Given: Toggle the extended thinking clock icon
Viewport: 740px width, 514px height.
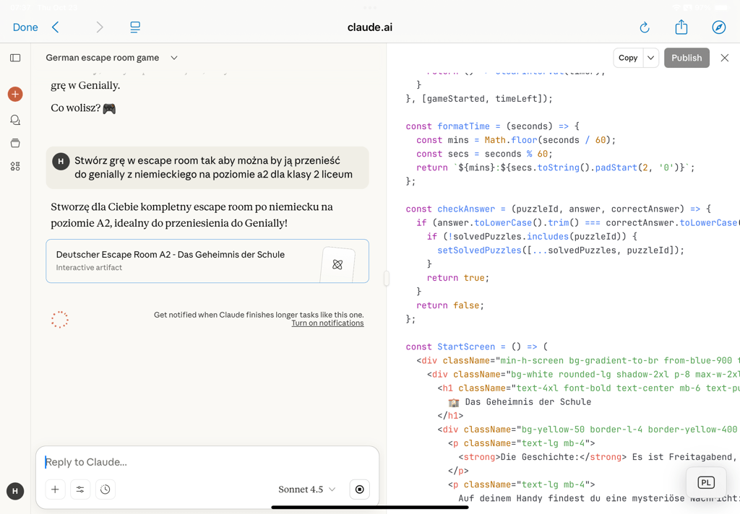Looking at the screenshot, I should click(x=106, y=489).
